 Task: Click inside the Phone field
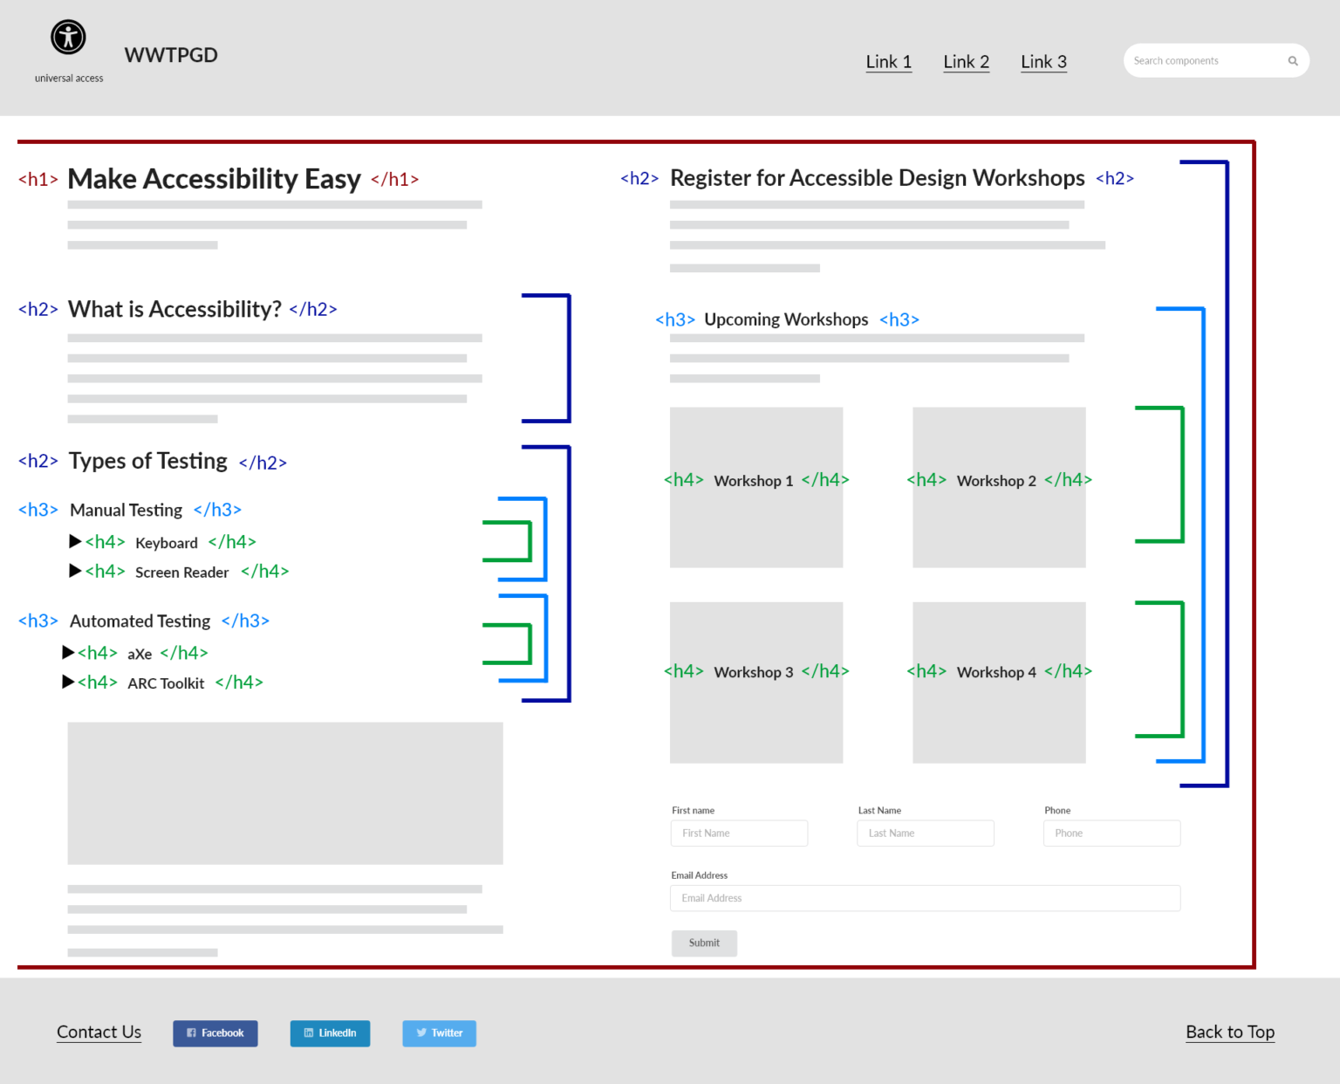pyautogui.click(x=1111, y=833)
